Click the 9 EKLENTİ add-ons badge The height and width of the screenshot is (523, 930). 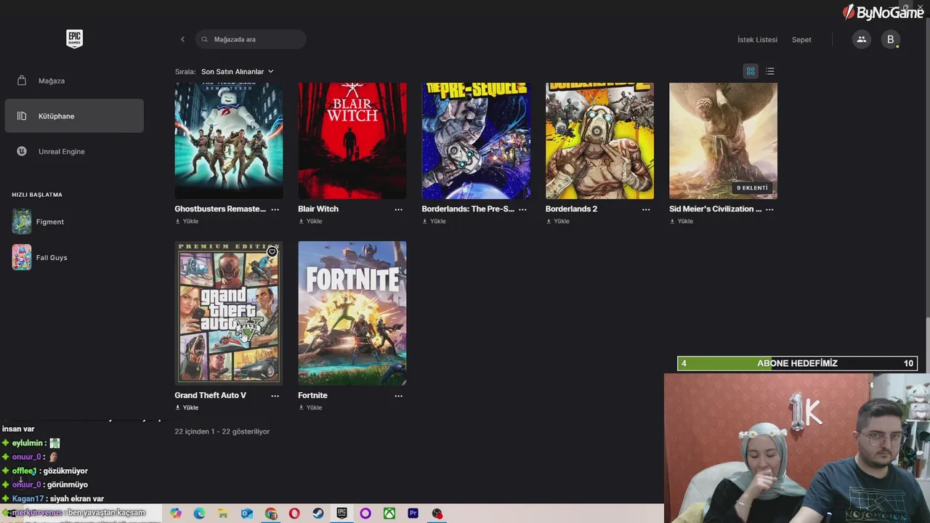click(x=752, y=188)
